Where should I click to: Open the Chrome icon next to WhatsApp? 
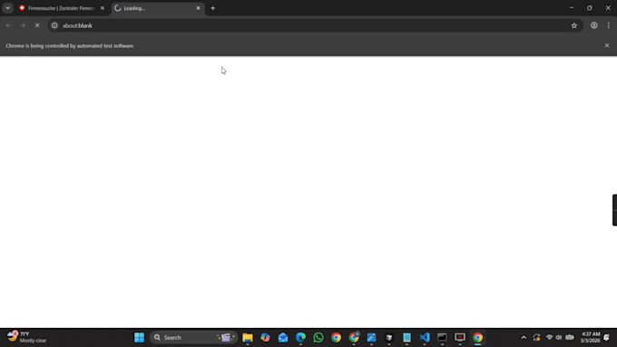tap(336, 338)
